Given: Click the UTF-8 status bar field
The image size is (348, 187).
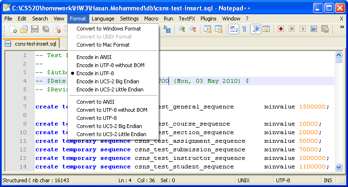Looking at the screenshot, I should tap(297, 180).
